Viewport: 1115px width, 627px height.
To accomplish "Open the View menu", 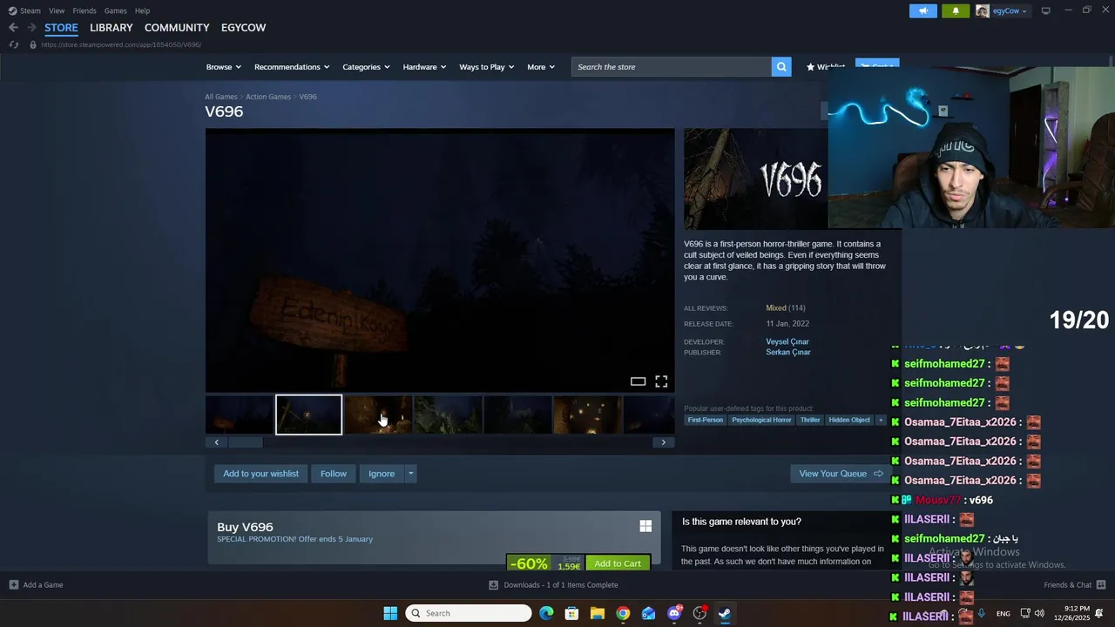I will tap(57, 10).
